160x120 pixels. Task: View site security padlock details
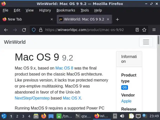click(x=41, y=30)
